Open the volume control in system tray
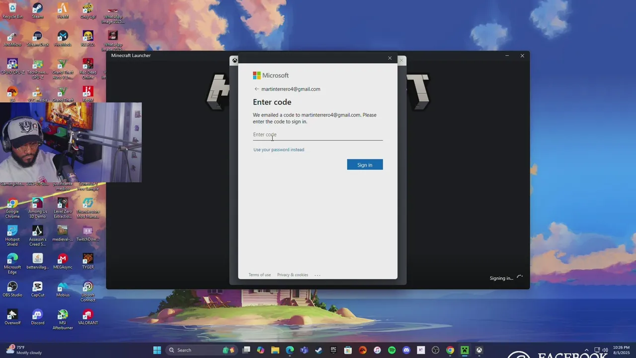 coord(605,350)
